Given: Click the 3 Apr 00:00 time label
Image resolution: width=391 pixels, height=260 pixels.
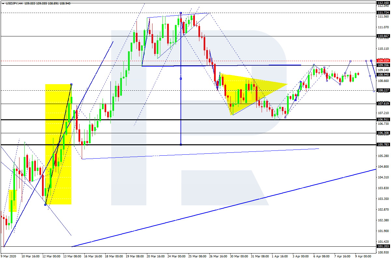Looking at the screenshot, I should pyautogui.click(x=301, y=256).
